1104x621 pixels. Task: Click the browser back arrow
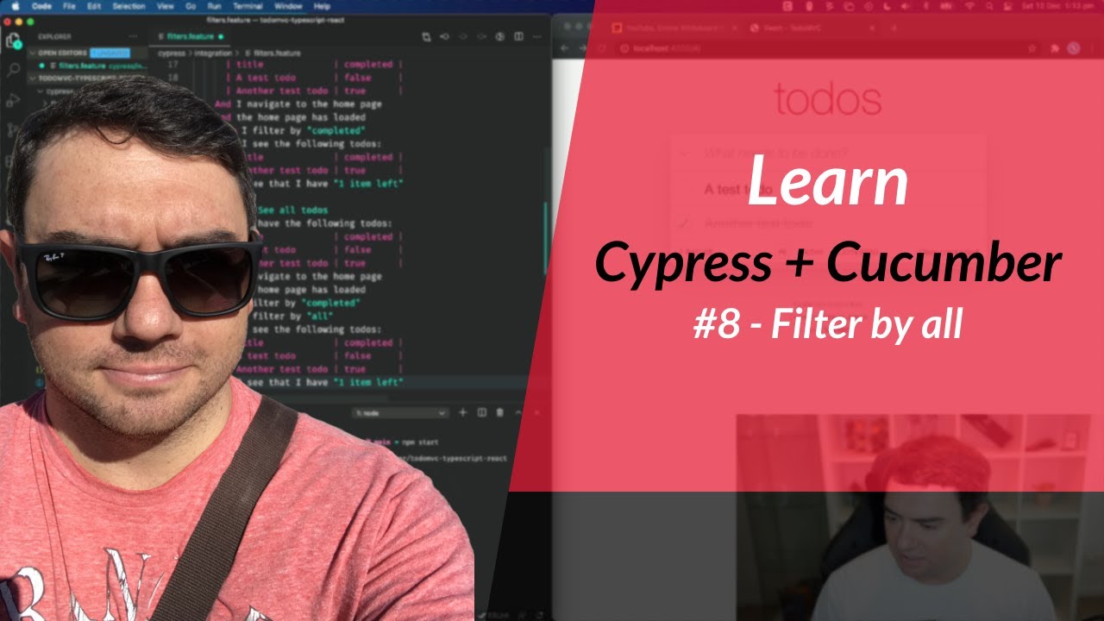click(x=565, y=48)
